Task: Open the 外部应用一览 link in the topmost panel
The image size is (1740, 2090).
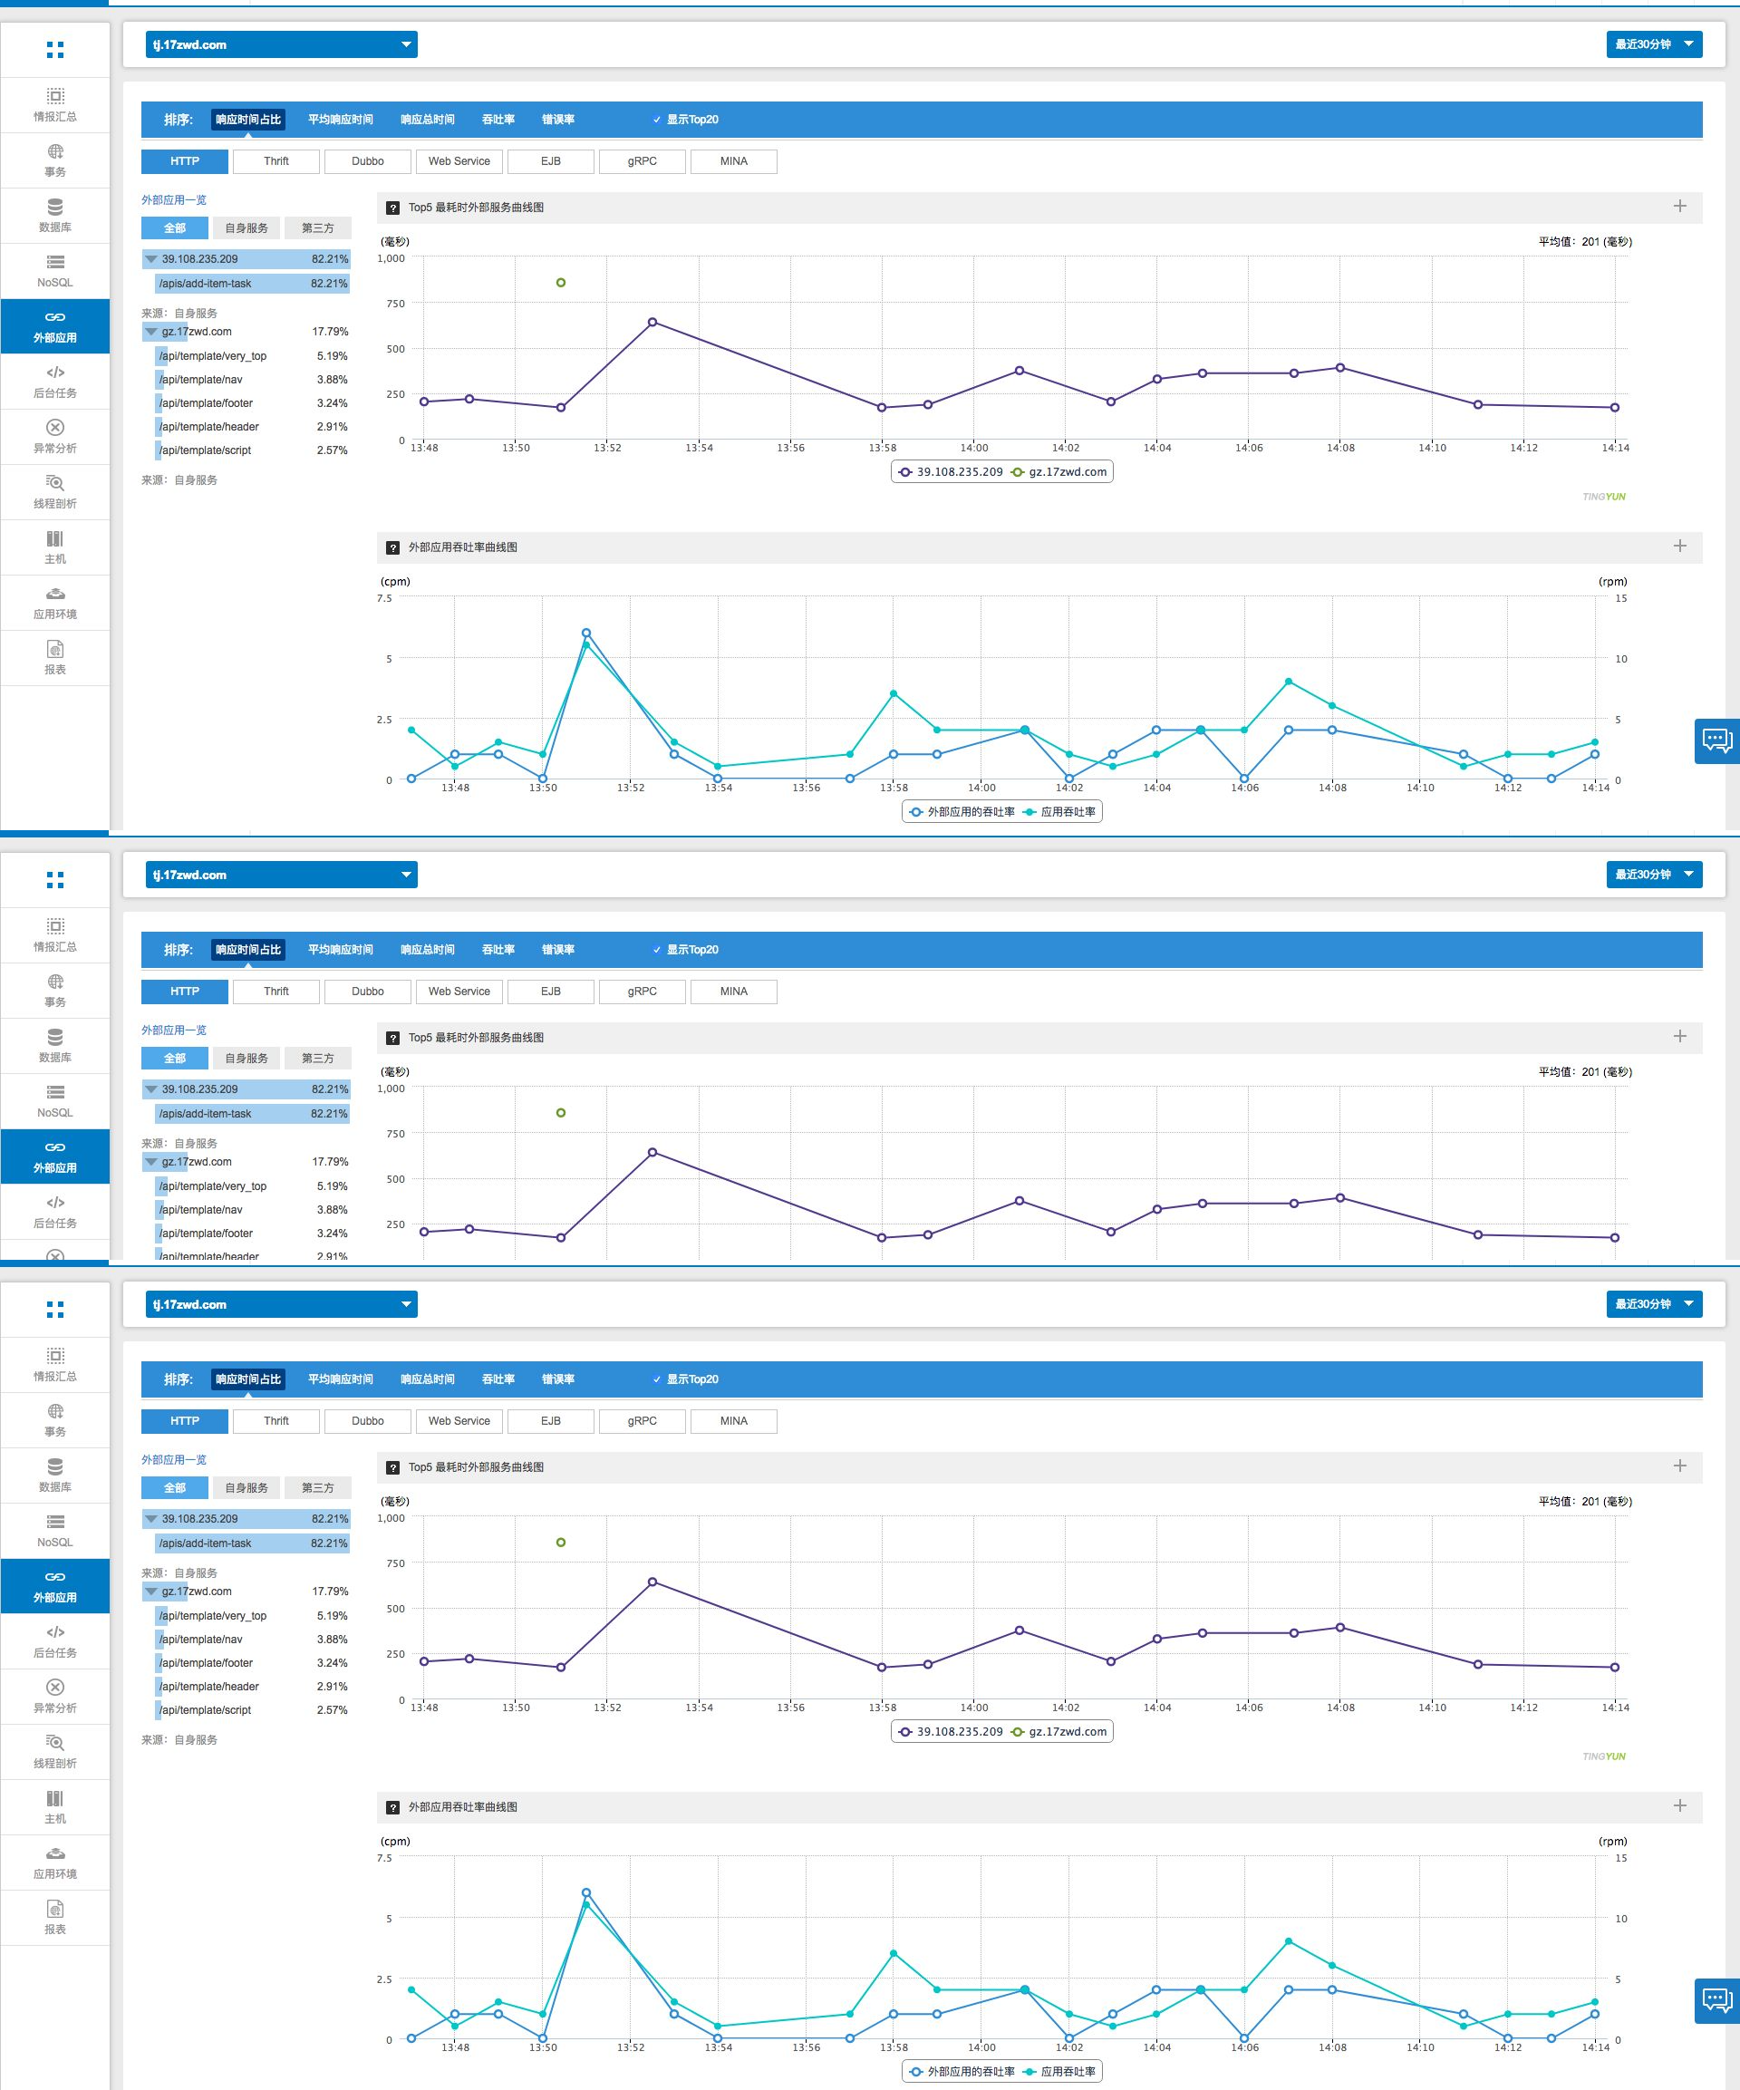Action: [x=174, y=200]
